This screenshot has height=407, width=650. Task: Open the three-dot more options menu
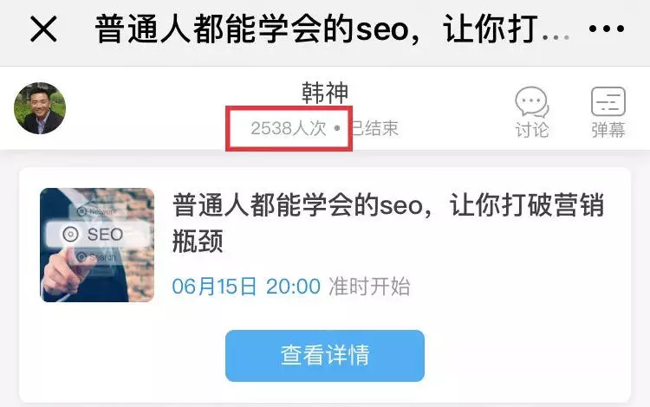click(x=607, y=29)
